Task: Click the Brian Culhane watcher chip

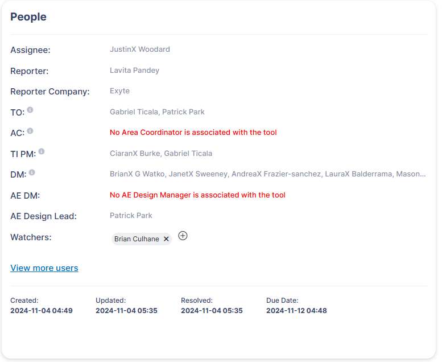Action: [137, 239]
